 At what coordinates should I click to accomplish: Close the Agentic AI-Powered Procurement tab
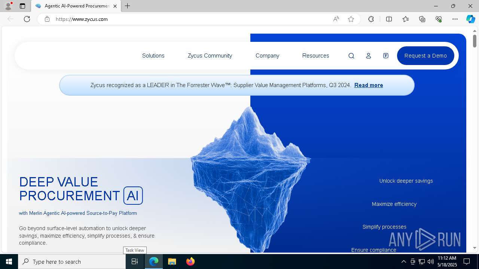(115, 6)
